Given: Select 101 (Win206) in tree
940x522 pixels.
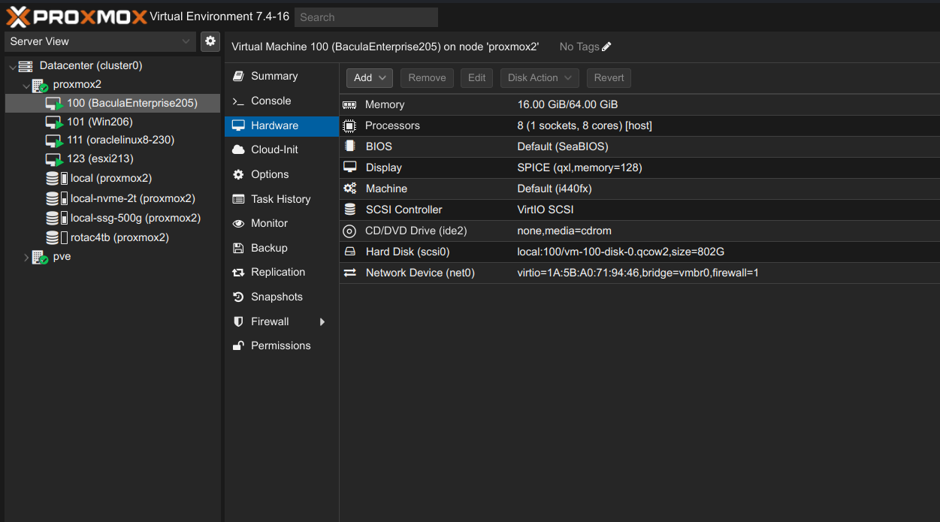Looking at the screenshot, I should click(113, 122).
